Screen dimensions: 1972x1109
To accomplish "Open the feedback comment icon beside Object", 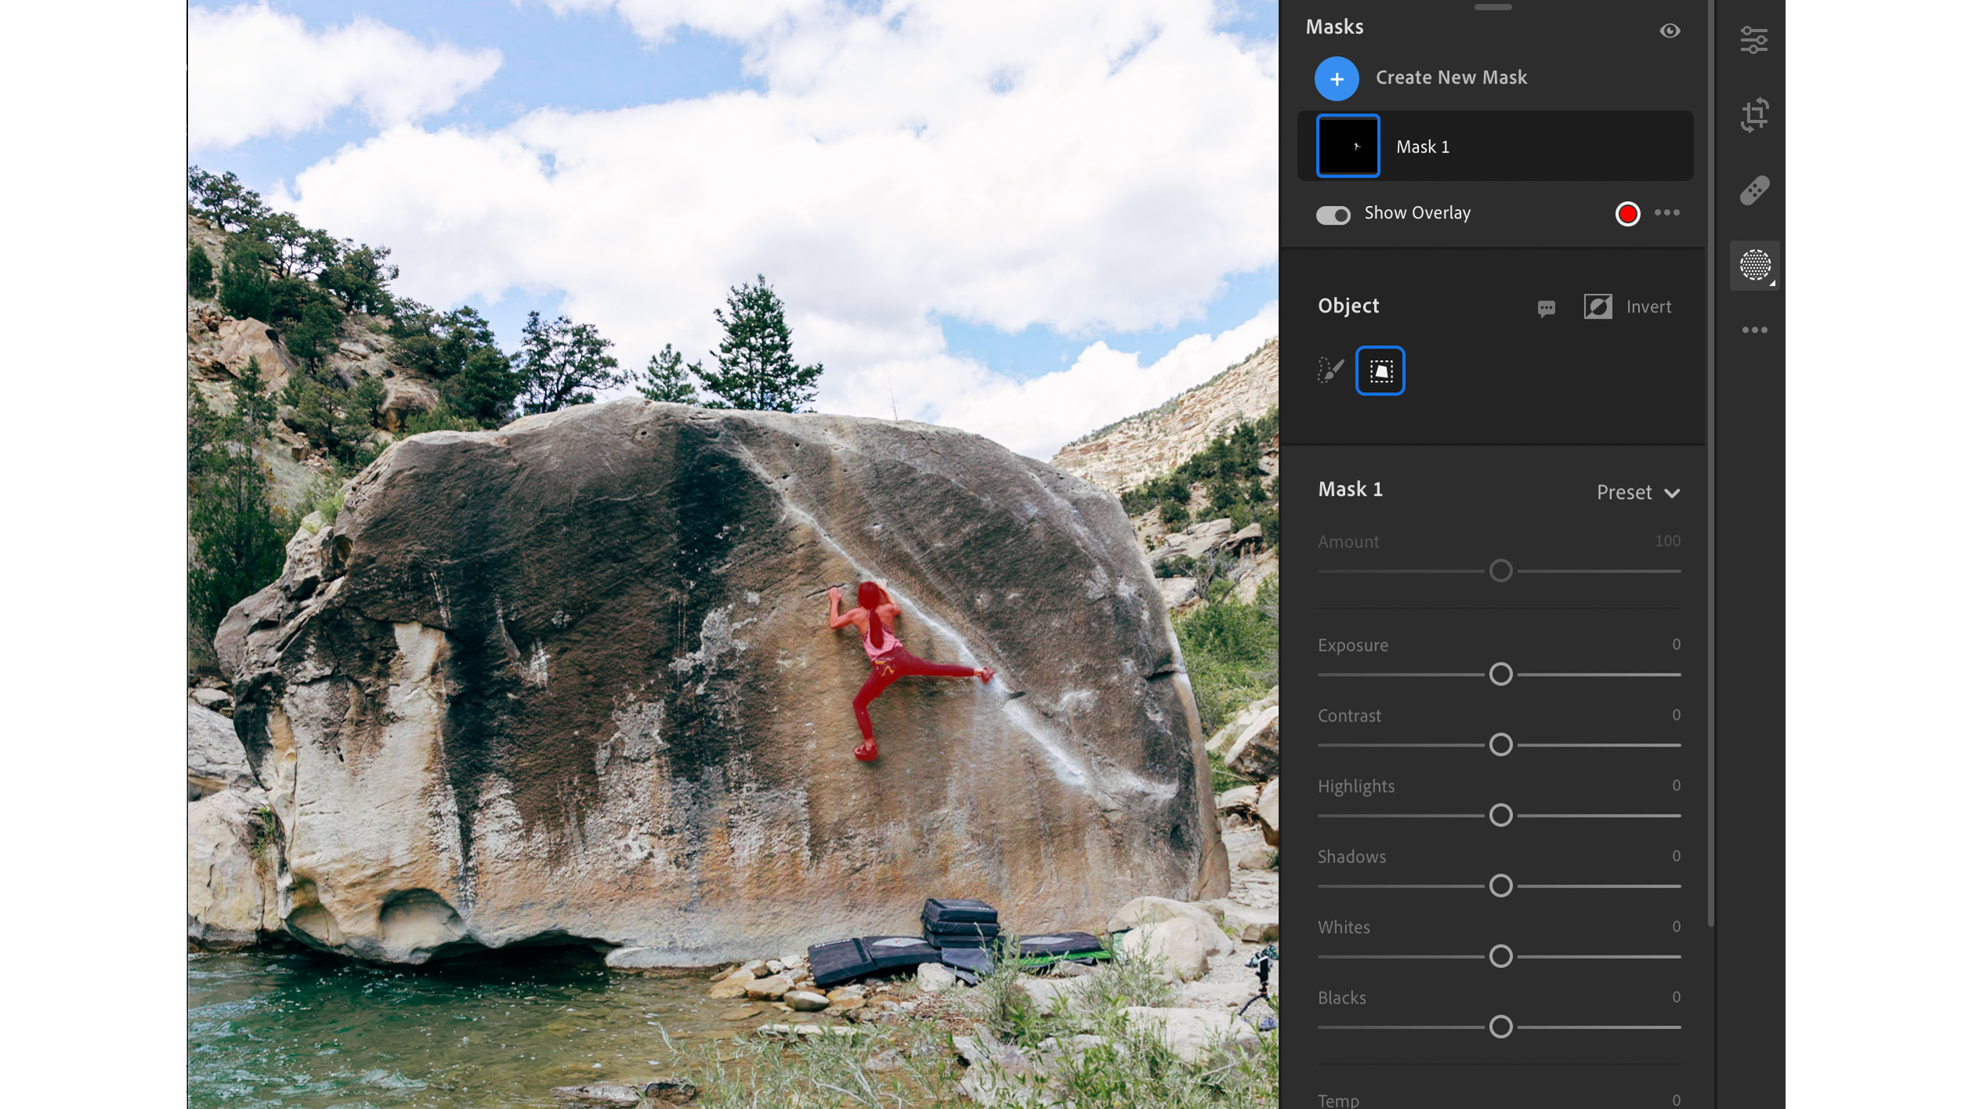I will pos(1546,308).
